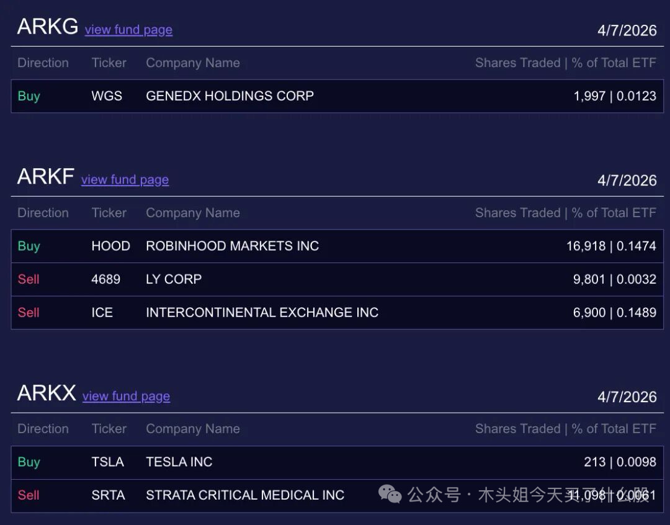Click Sell label in SRTA row
The height and width of the screenshot is (525, 670).
click(x=29, y=495)
